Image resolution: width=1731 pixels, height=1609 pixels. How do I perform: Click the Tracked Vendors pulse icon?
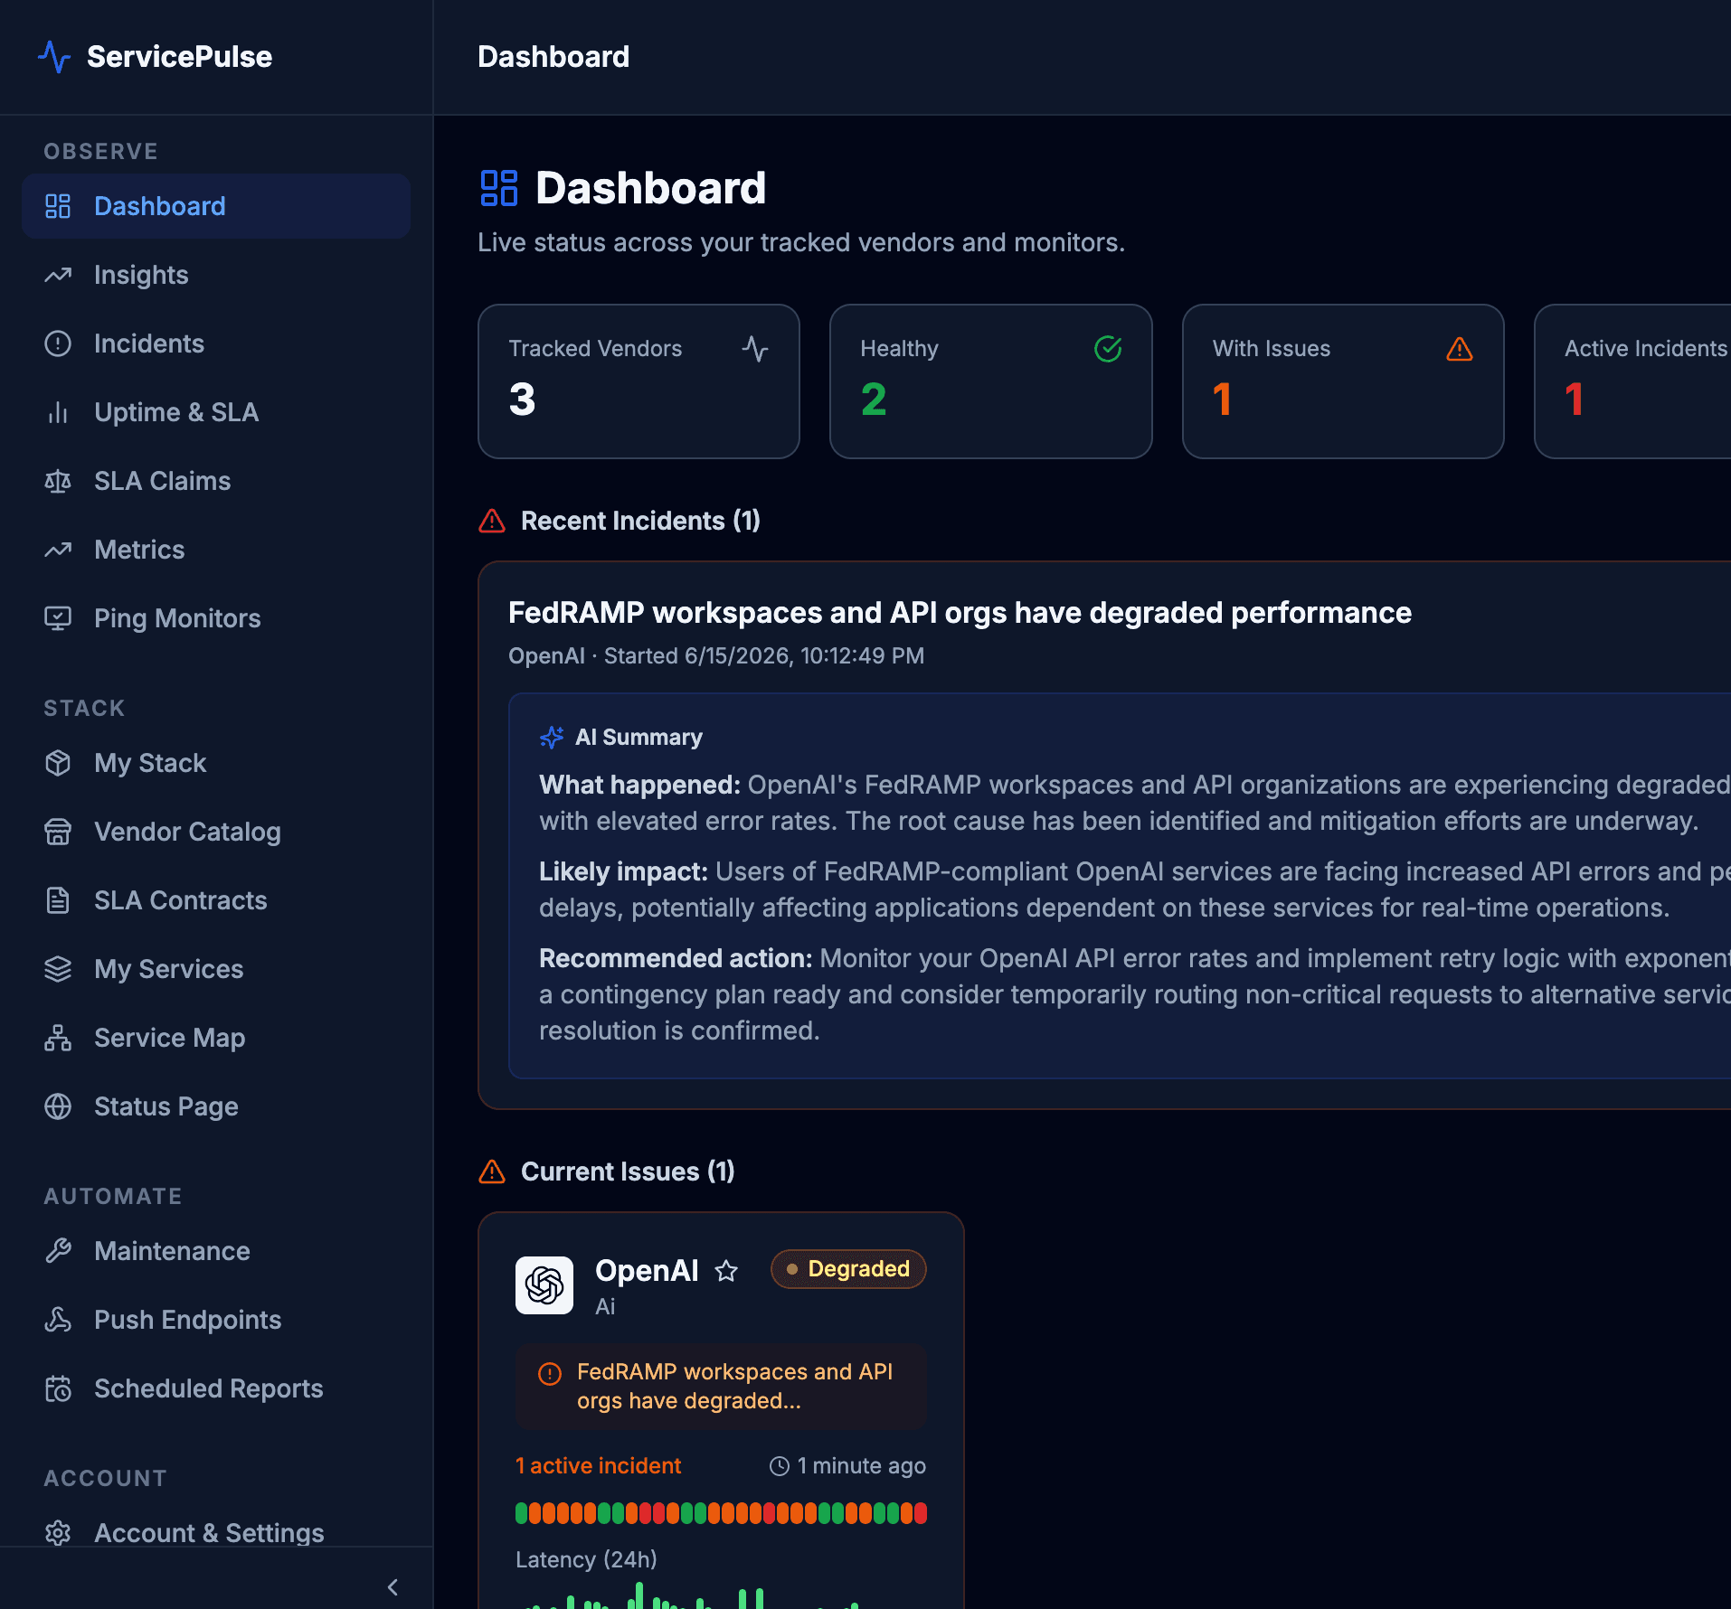pos(755,349)
